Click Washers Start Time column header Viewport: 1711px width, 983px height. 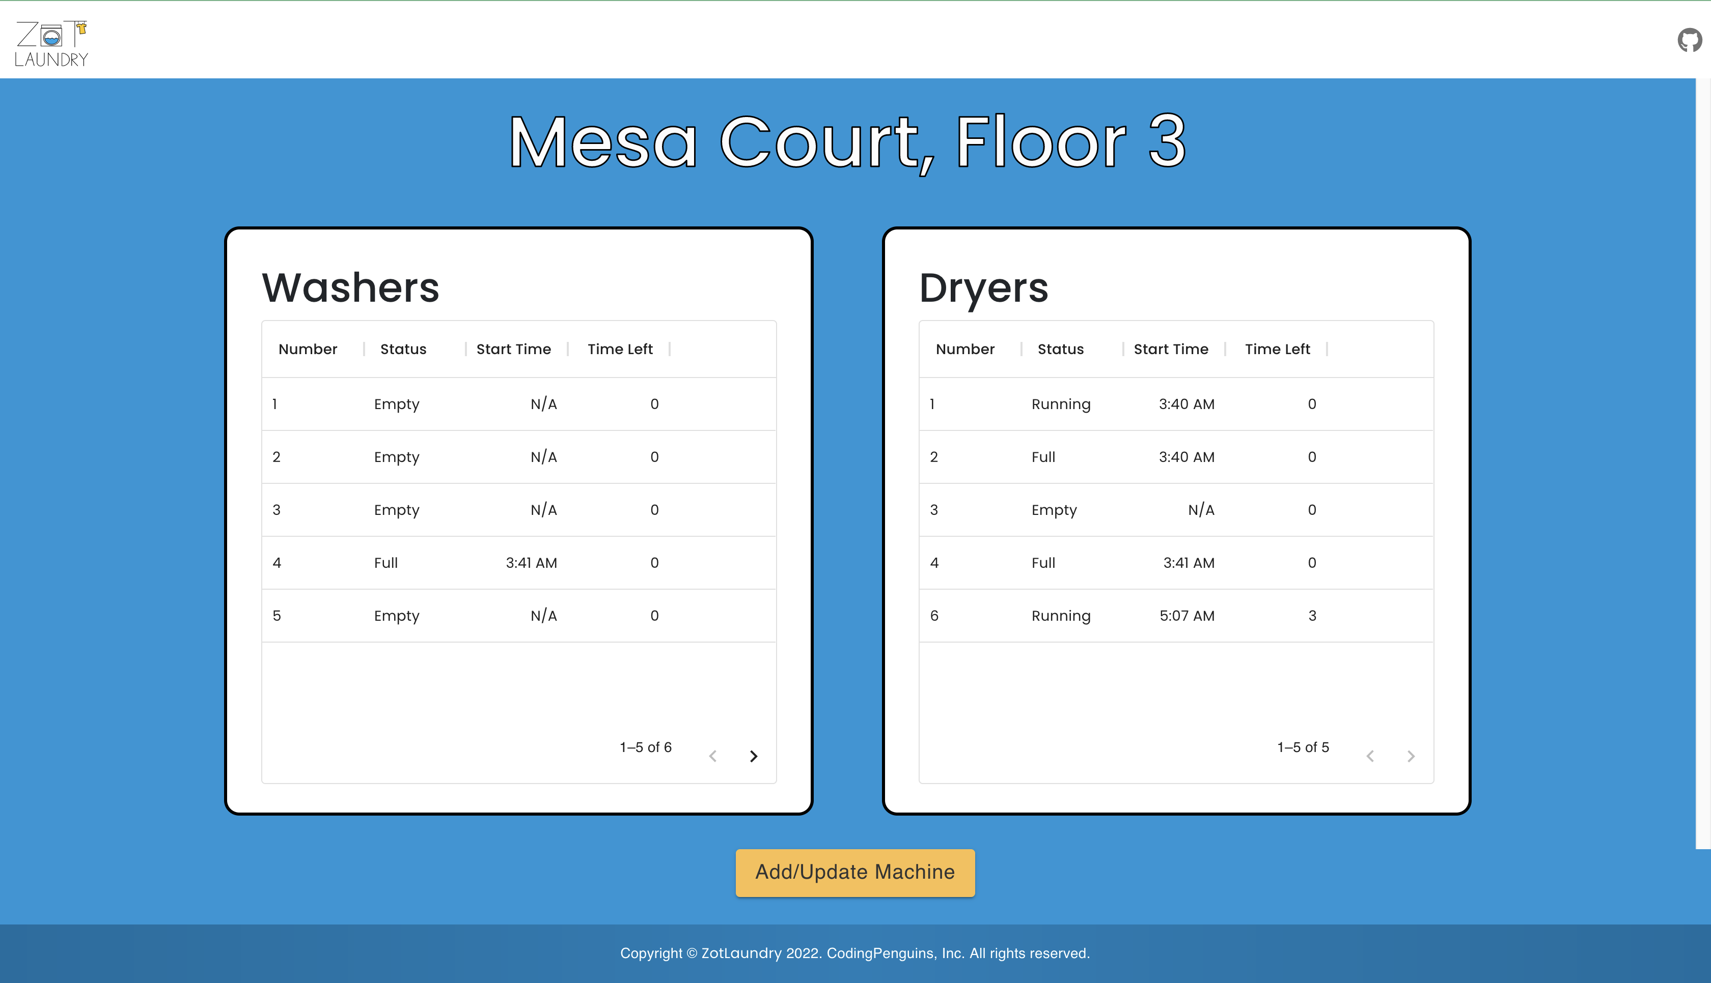pos(513,349)
